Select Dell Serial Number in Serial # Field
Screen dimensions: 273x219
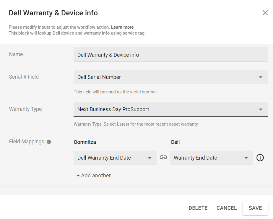pyautogui.click(x=118, y=77)
